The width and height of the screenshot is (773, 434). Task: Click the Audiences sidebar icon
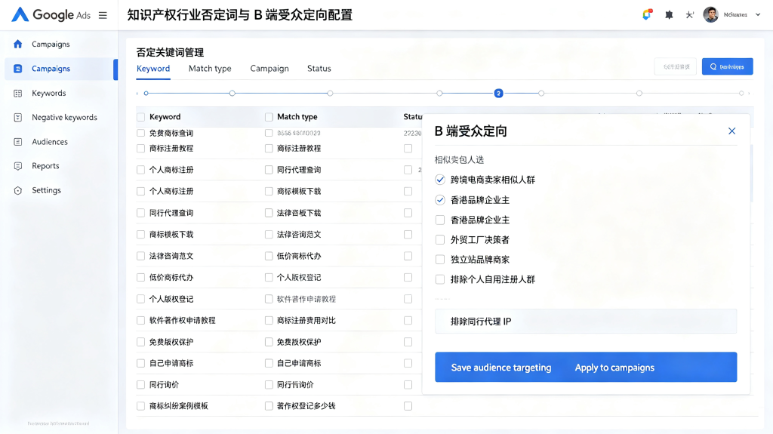click(x=18, y=142)
